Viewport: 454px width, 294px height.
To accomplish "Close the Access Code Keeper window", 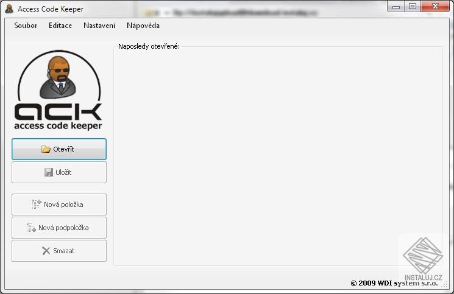I will (435, 6).
